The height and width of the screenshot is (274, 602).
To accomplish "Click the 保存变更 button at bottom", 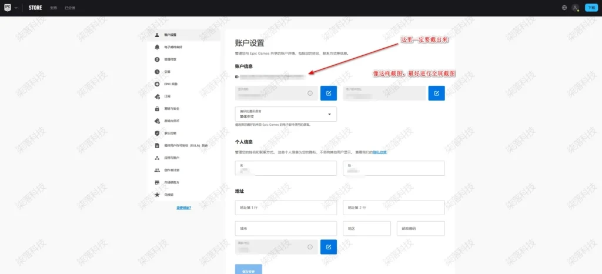I will tap(249, 269).
